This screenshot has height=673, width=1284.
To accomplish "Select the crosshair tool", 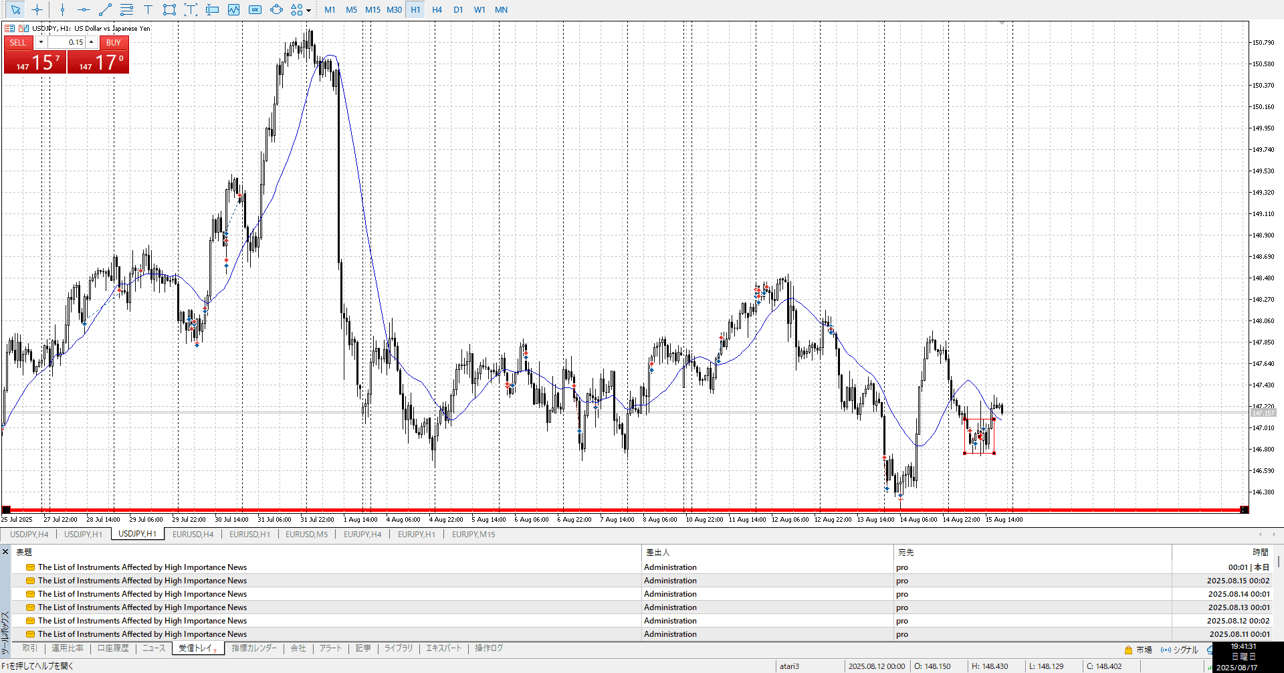I will (37, 10).
